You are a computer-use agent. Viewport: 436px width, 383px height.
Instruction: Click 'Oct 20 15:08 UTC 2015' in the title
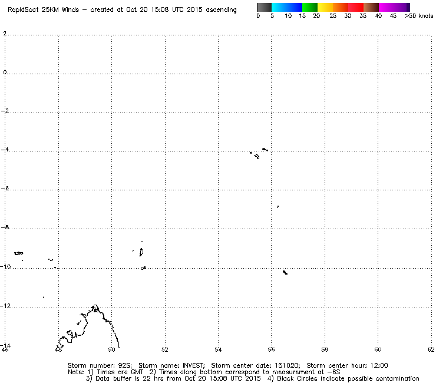click(164, 10)
